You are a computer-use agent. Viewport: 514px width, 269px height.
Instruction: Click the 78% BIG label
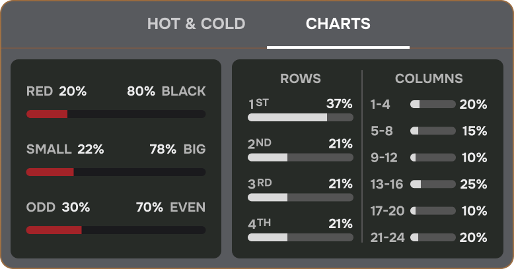[178, 149]
